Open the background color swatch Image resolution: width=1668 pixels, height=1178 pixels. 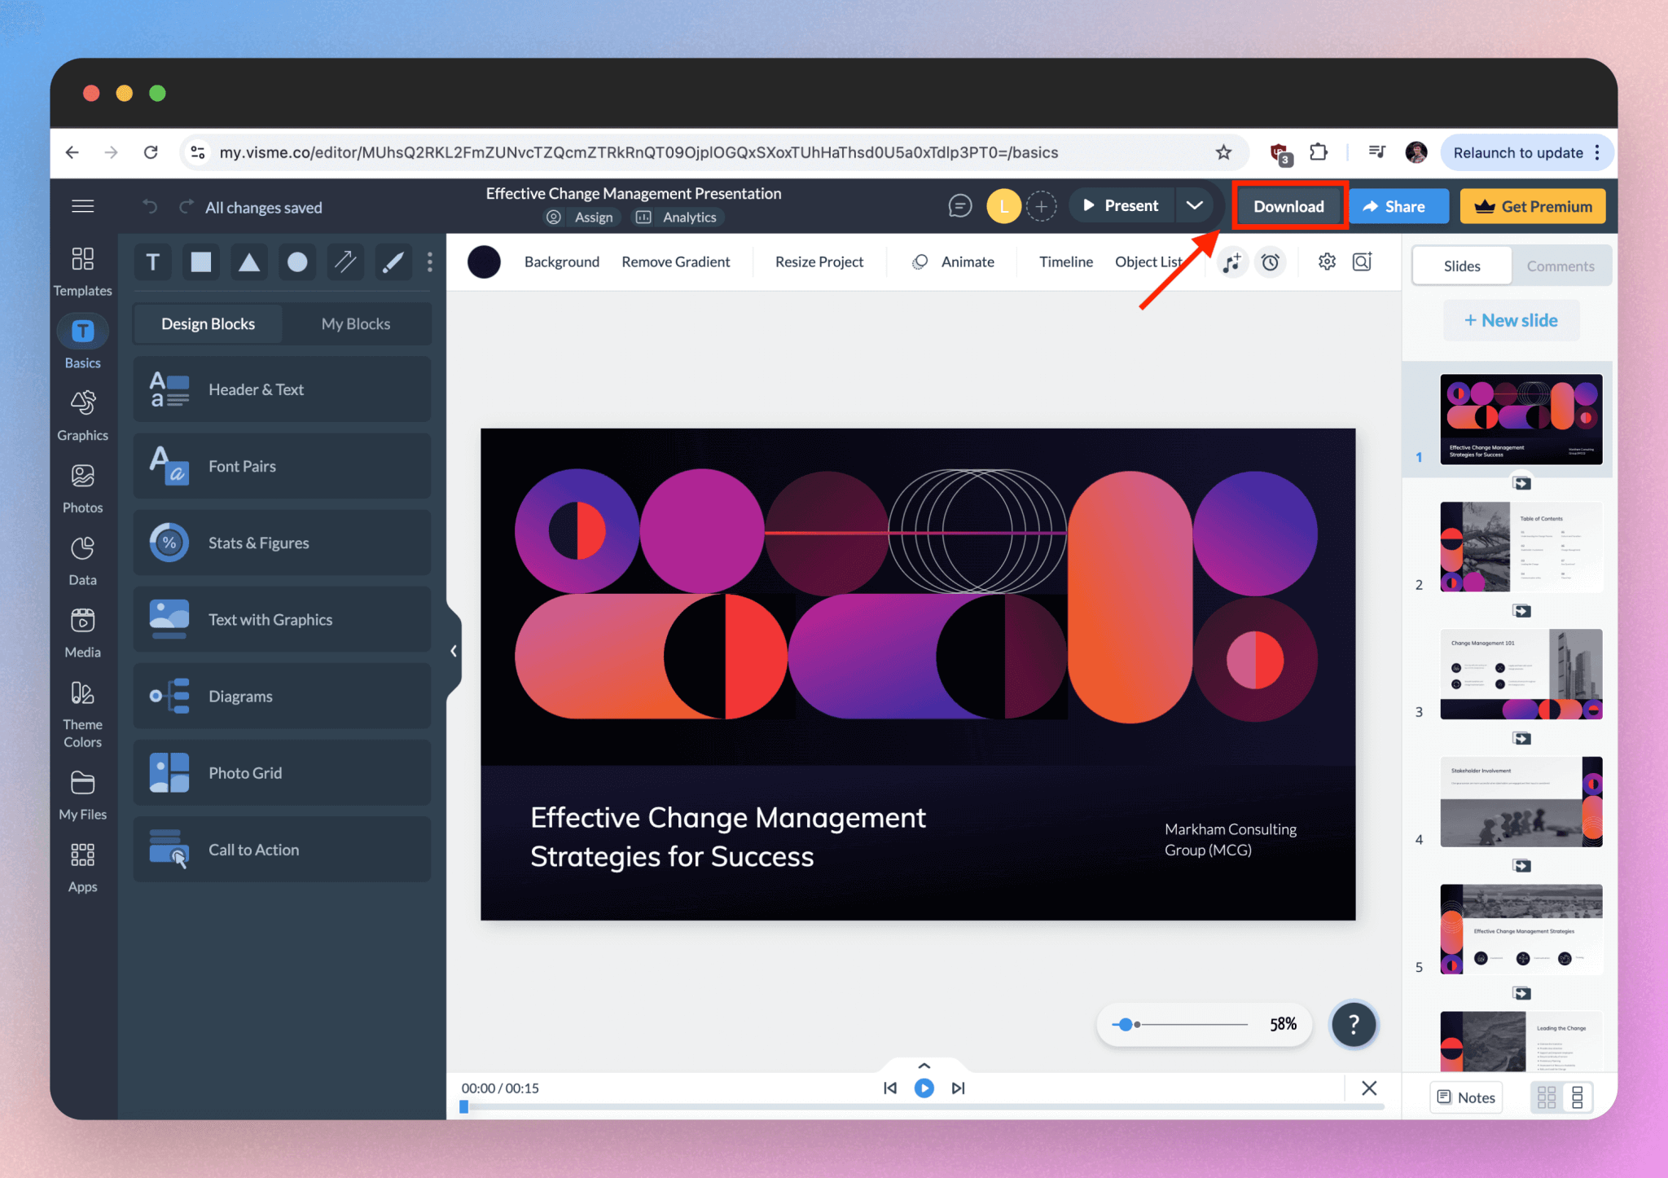click(x=484, y=262)
